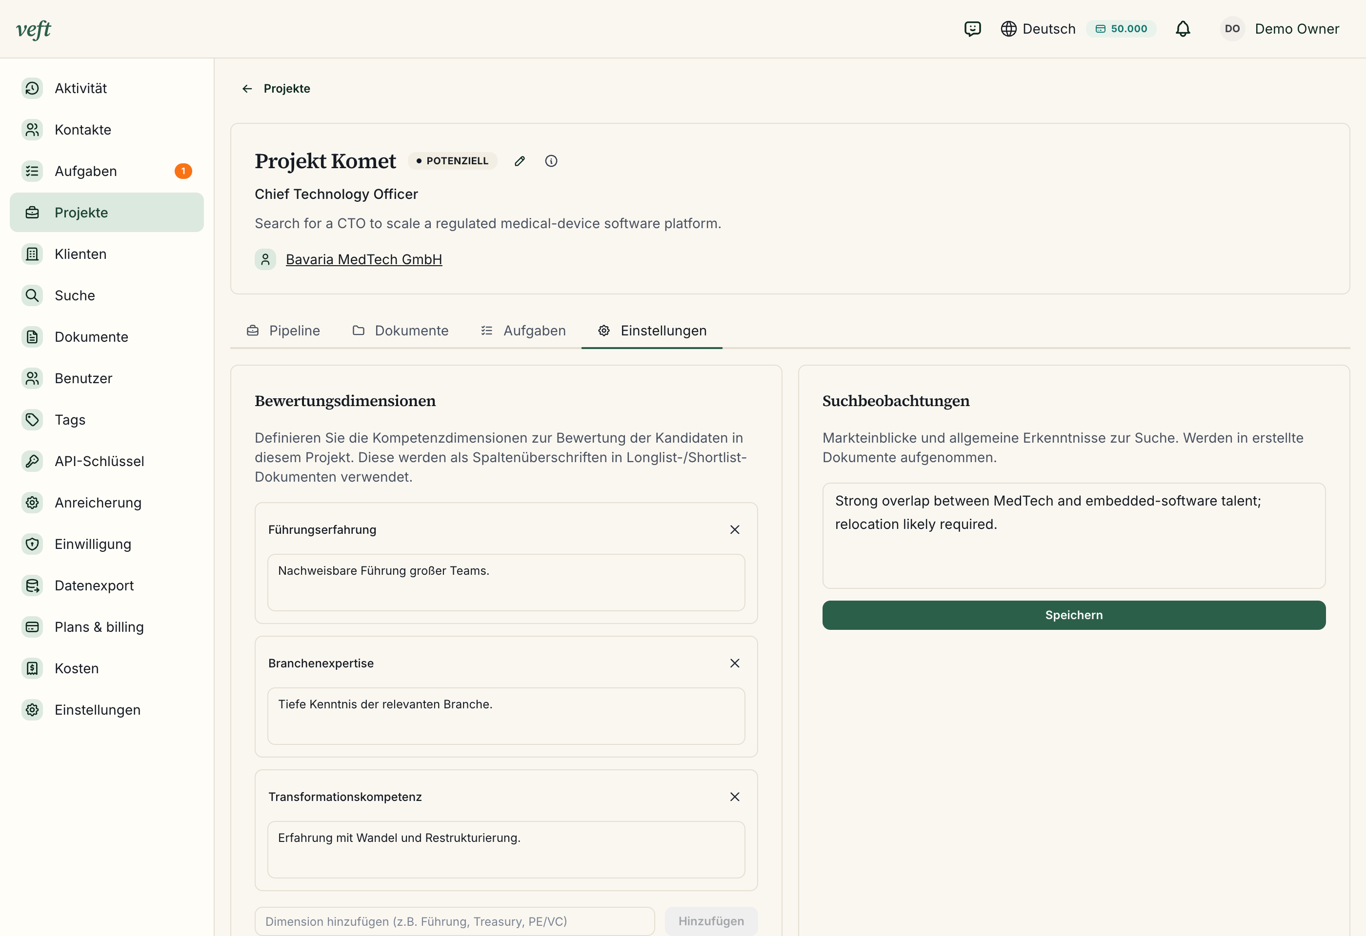Open the notifications bell
The image size is (1366, 936).
tap(1183, 29)
